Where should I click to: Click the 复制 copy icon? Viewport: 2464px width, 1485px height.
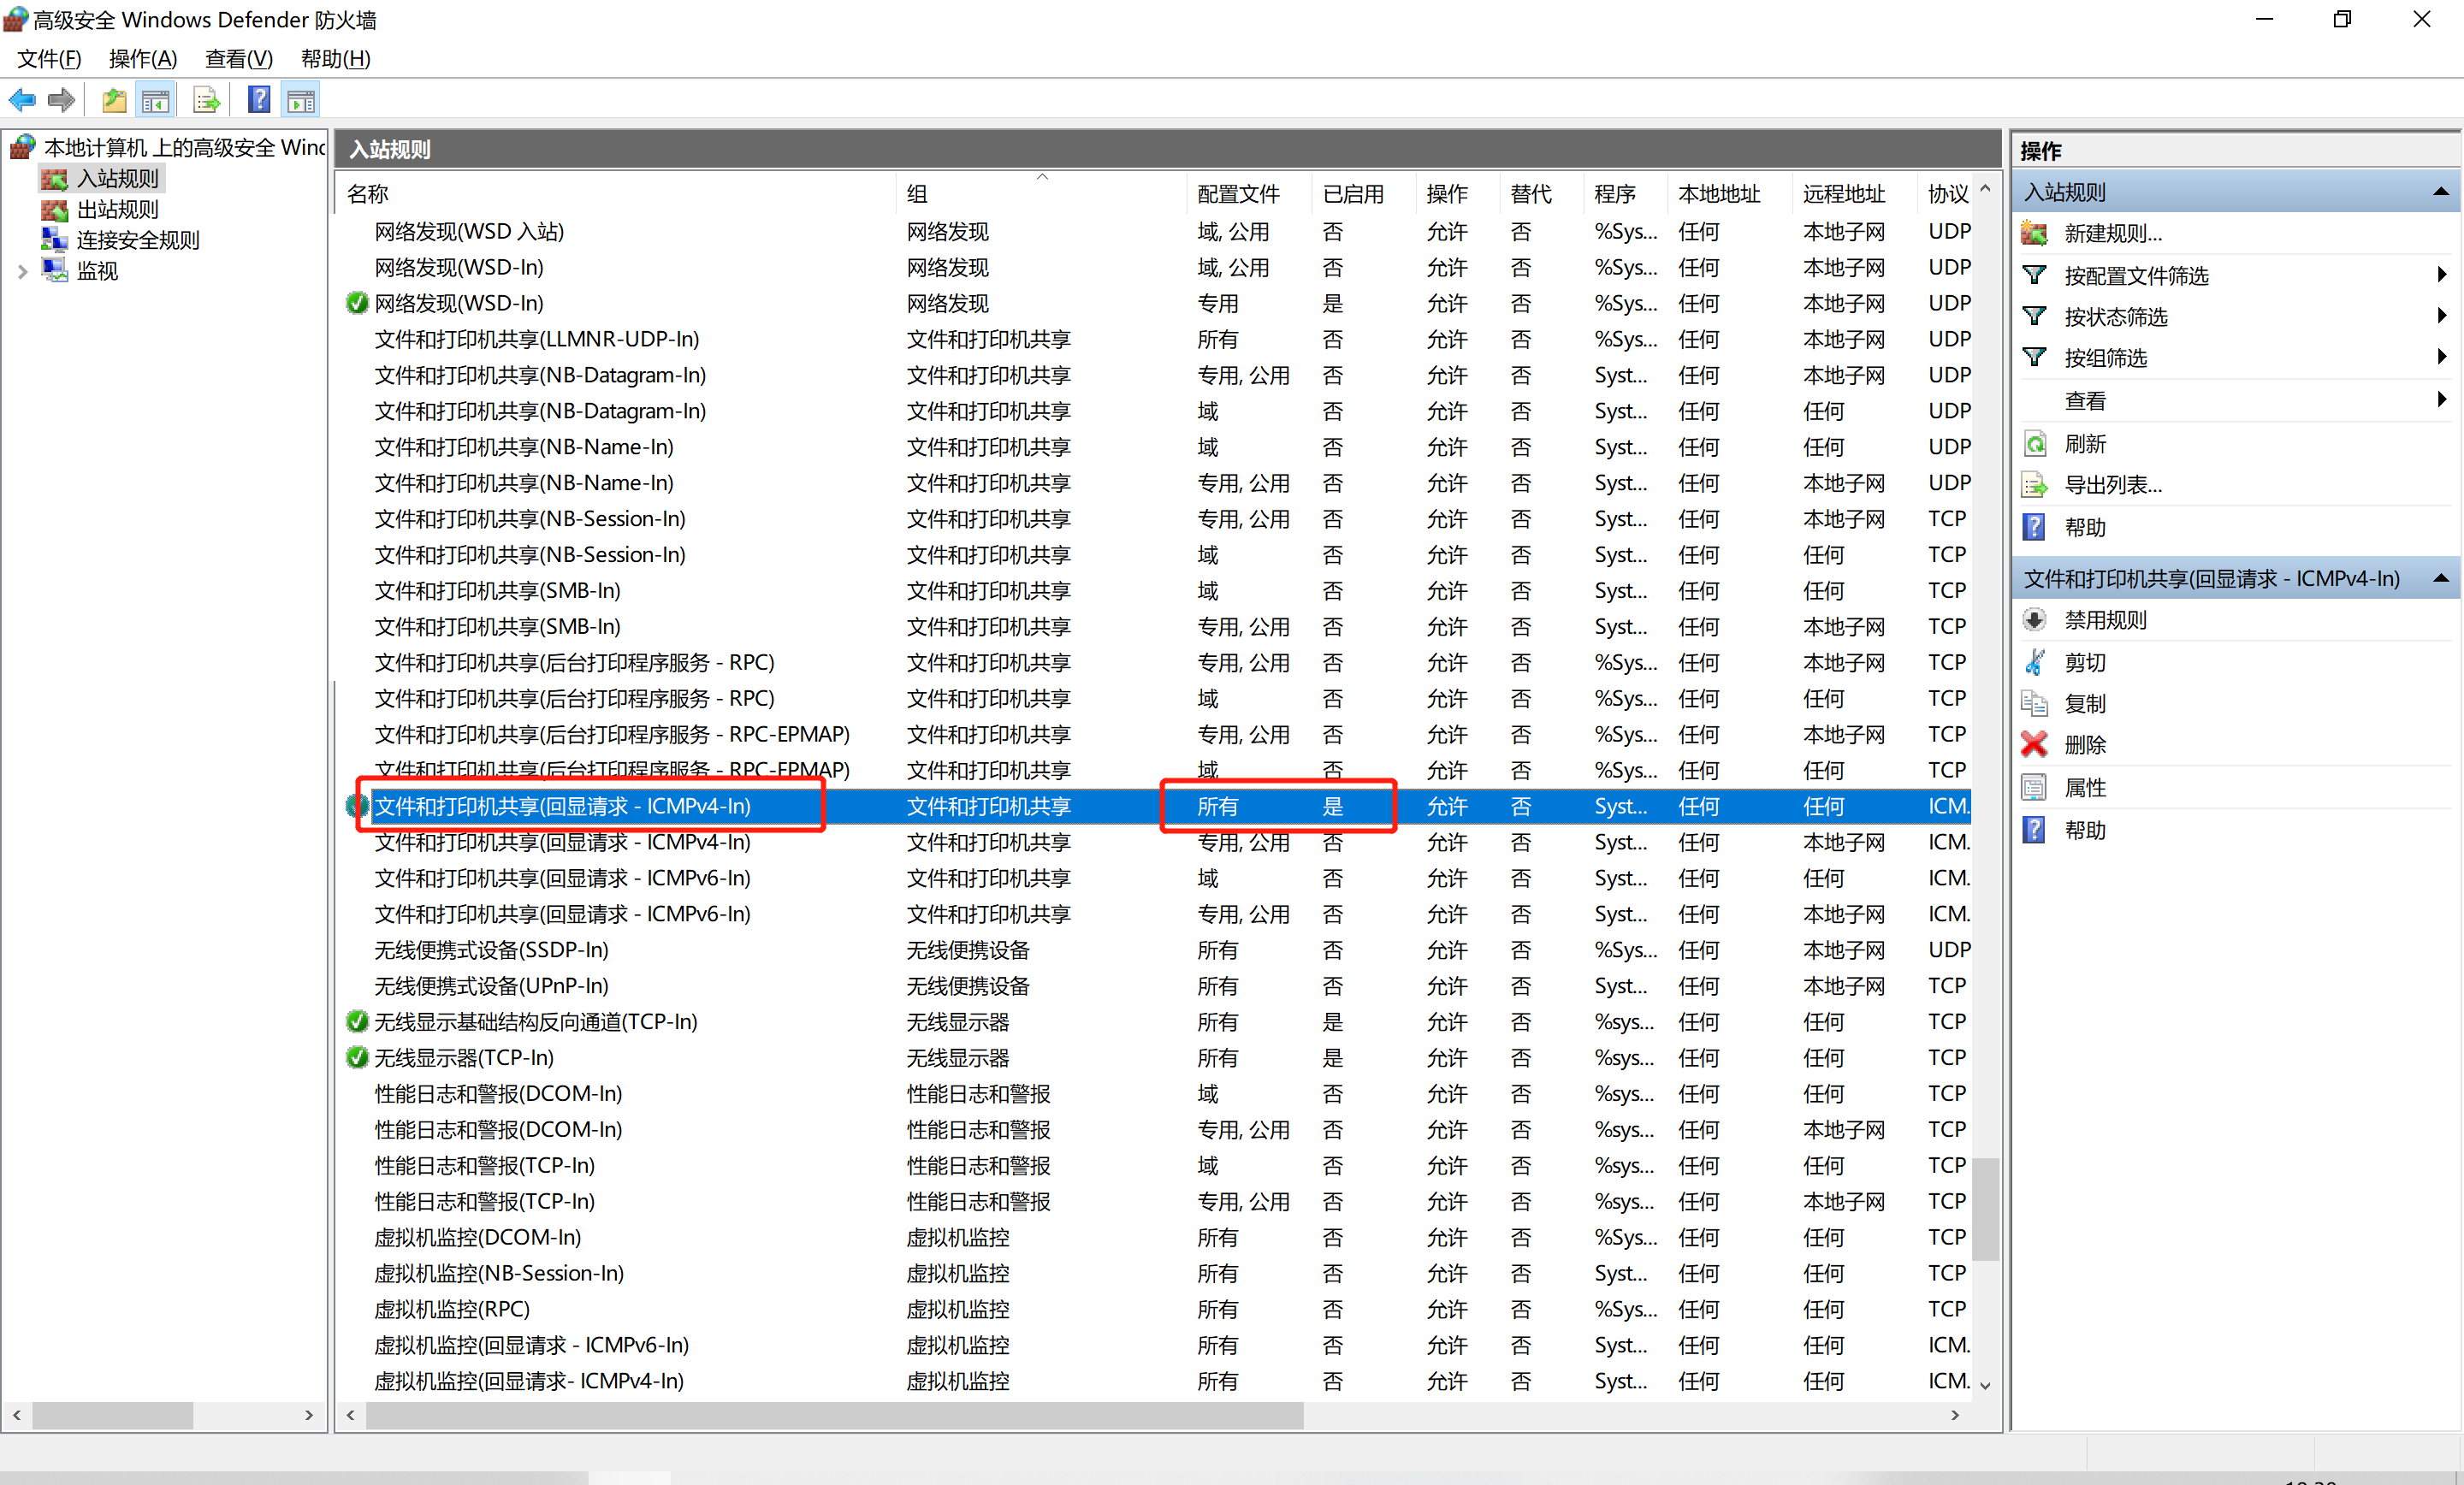coord(2034,703)
